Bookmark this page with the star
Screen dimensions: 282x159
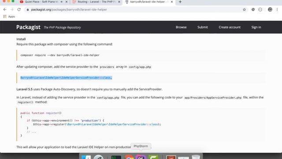[x=244, y=10]
